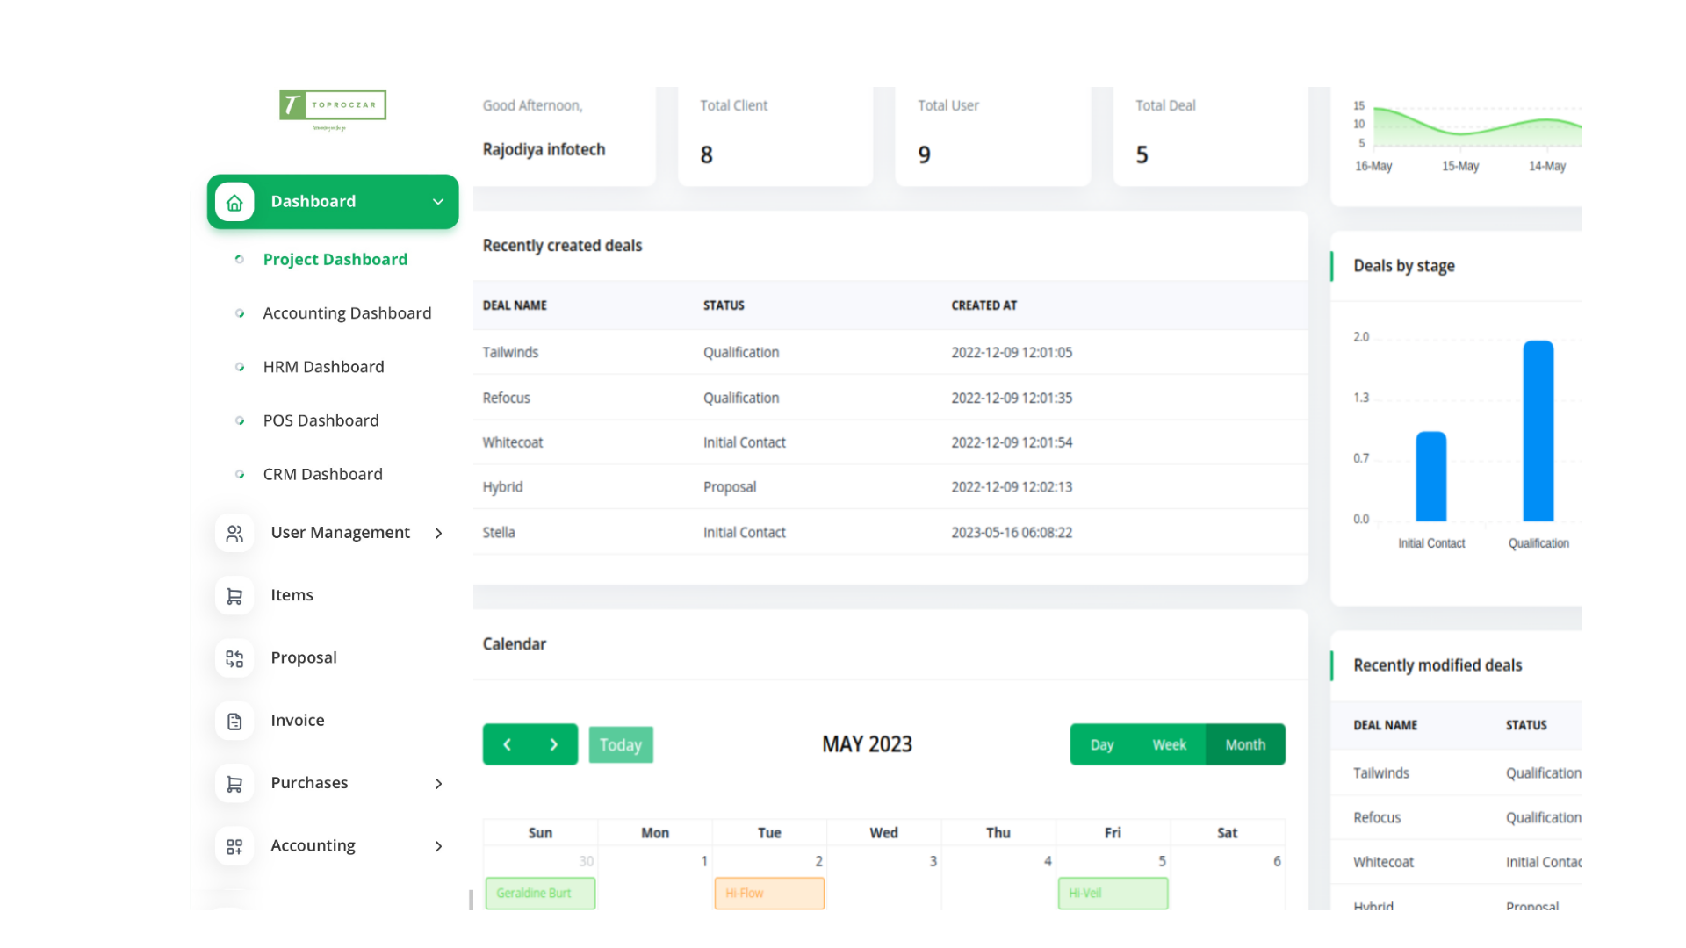The height and width of the screenshot is (948, 1686).
Task: Click the Items cart icon
Action: pos(234,596)
